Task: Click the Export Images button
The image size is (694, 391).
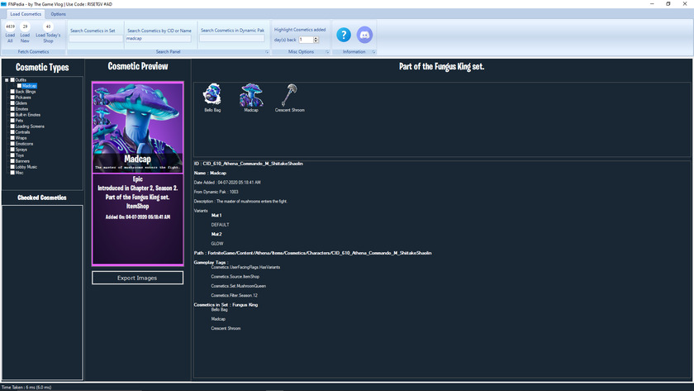Action: pyautogui.click(x=137, y=278)
